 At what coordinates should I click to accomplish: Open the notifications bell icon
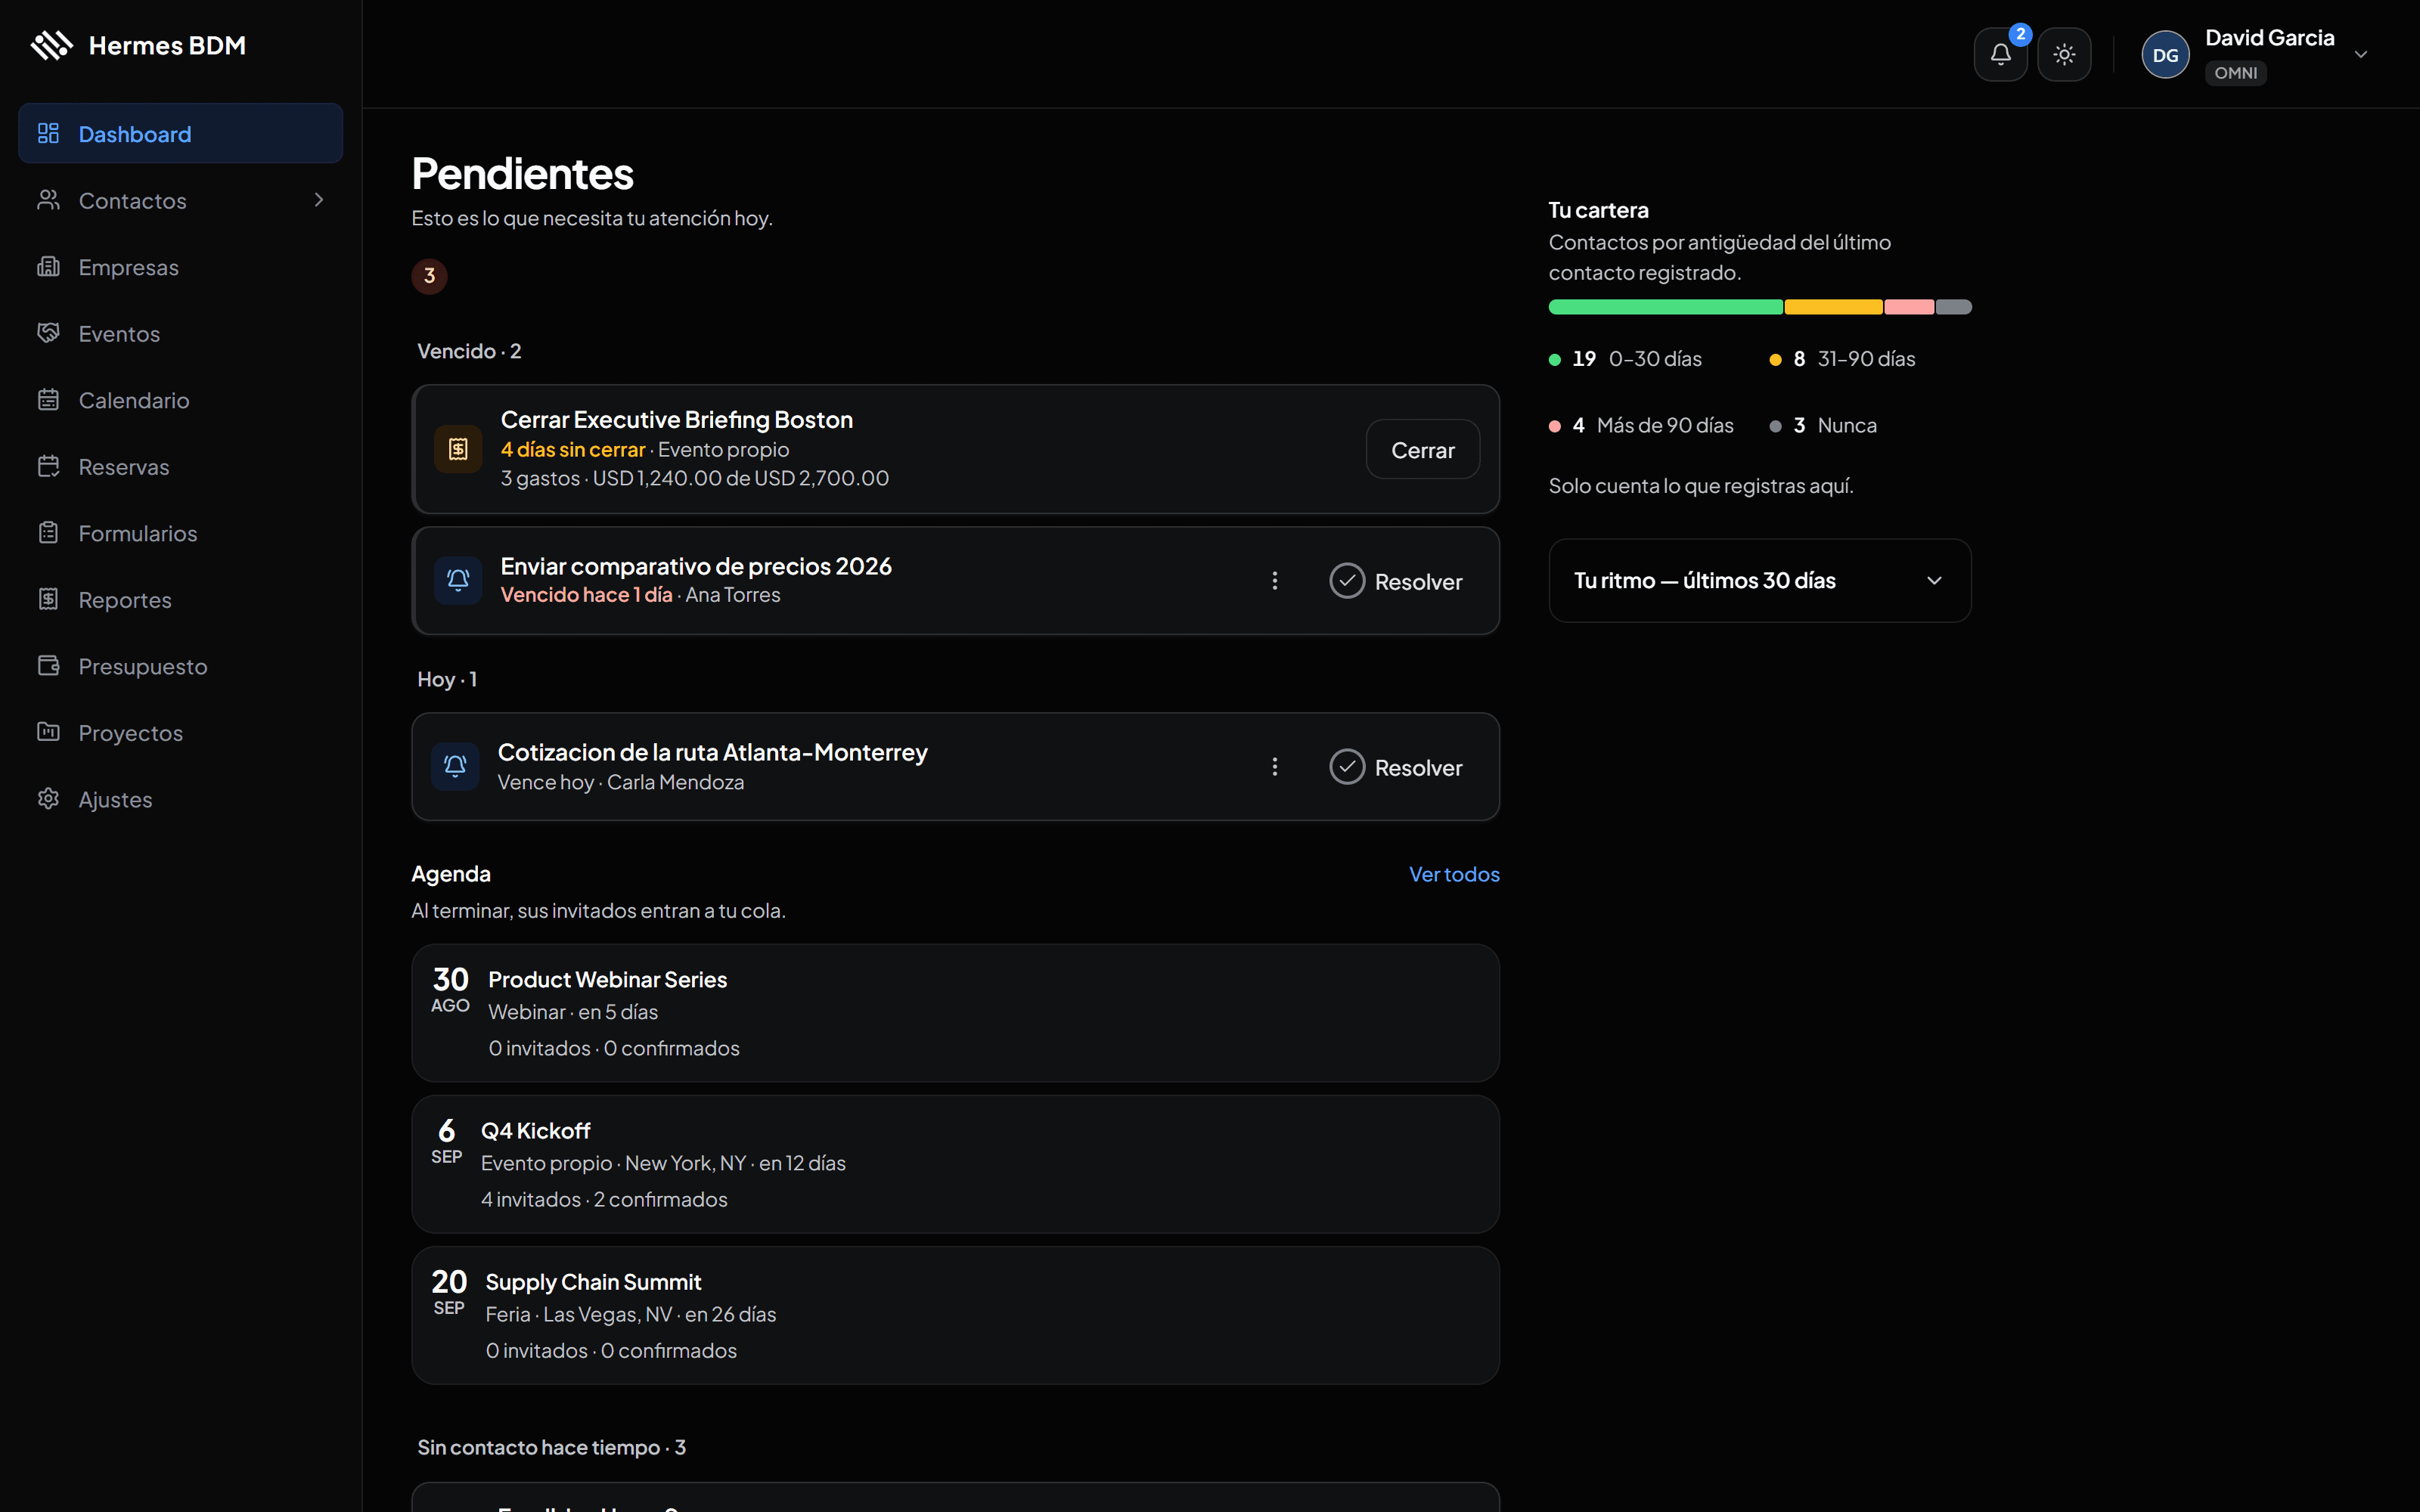pyautogui.click(x=2000, y=54)
